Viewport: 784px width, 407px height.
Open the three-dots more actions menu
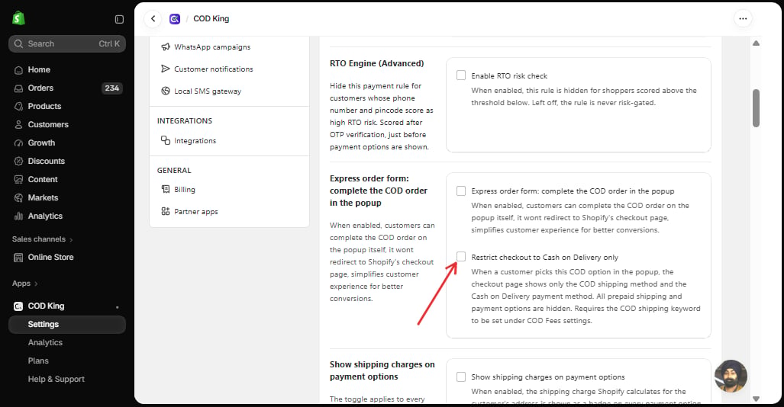(x=743, y=19)
